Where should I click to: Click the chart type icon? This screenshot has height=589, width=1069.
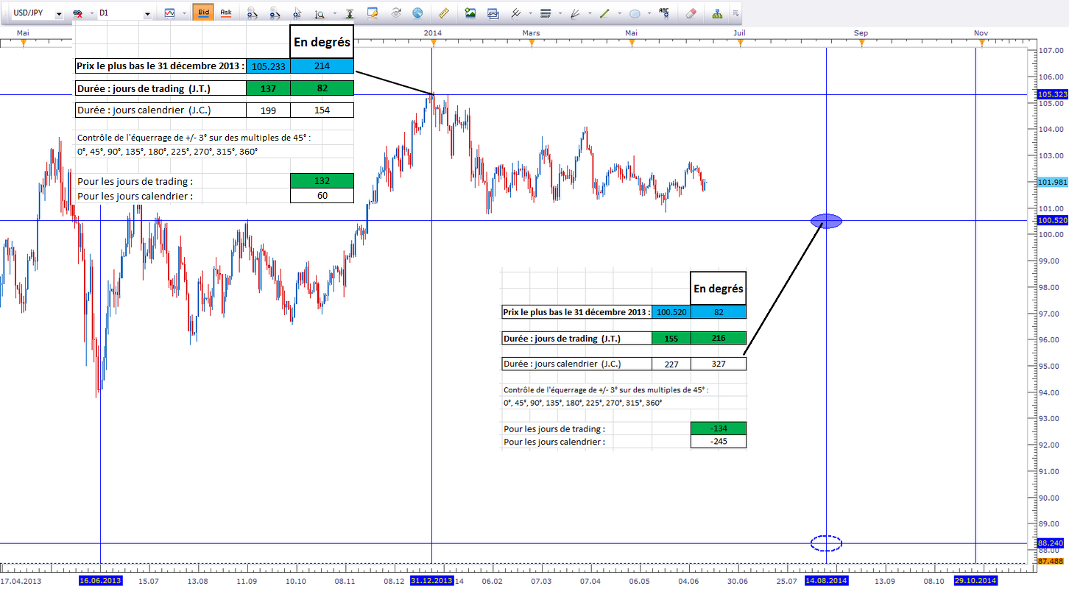pyautogui.click(x=170, y=13)
